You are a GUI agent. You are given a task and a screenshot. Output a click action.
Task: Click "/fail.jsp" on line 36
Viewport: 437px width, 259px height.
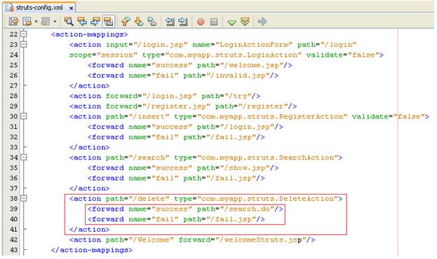pos(231,178)
